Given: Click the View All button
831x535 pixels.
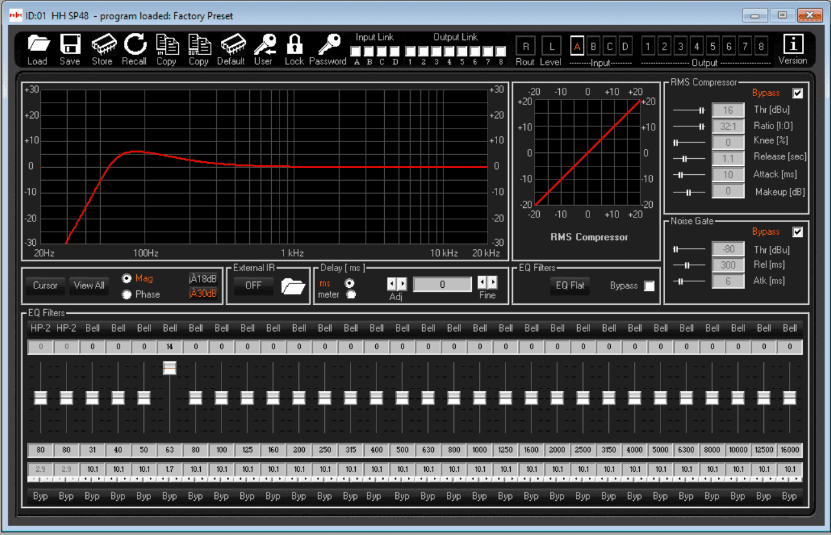Looking at the screenshot, I should point(89,286).
